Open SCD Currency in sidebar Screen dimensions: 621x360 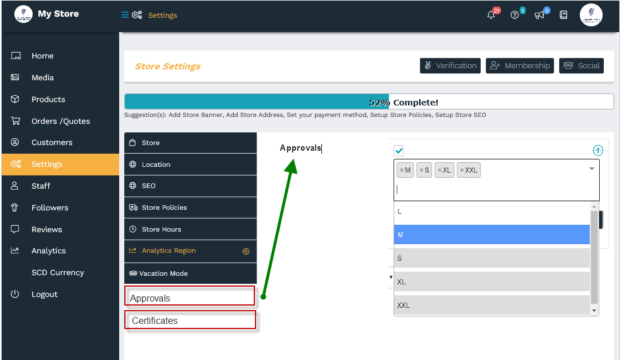58,272
